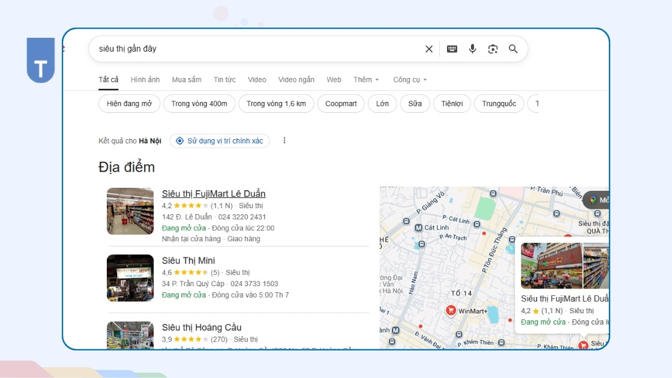Open the 'Siêu thị FujiMart Lê Duẩn' result
The width and height of the screenshot is (672, 378).
tap(214, 193)
